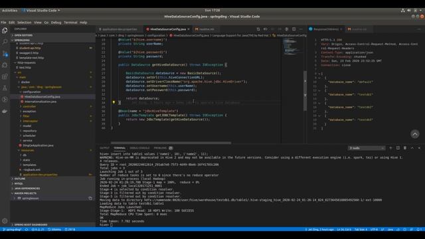Open the Explorer view in the activity bar
The image size is (425, 239).
point(5,31)
